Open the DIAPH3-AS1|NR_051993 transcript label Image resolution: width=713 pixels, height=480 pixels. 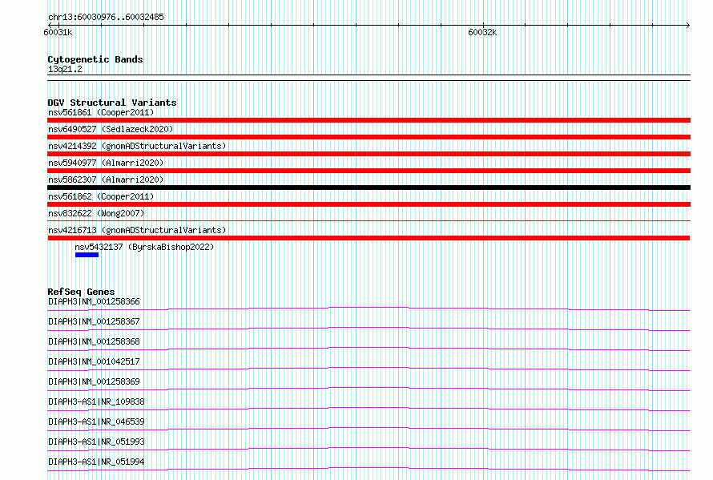(96, 442)
